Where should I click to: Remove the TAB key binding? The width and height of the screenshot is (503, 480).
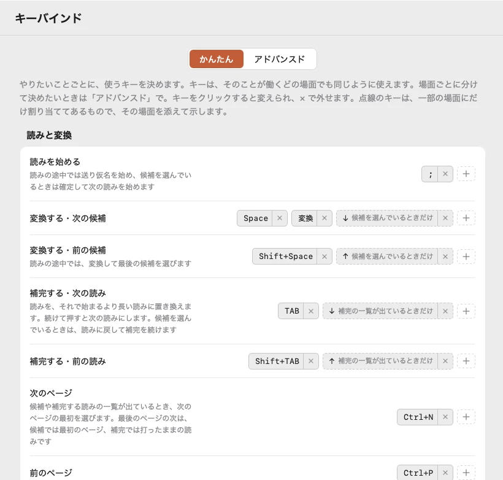click(311, 311)
